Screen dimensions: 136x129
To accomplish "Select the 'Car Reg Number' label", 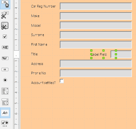I will 43,6.
